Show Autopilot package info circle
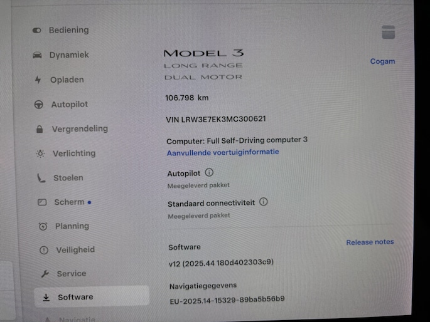 (209, 172)
